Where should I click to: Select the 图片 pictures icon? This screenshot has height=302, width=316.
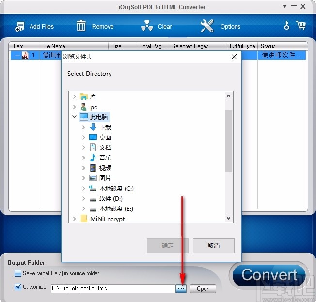(93, 178)
